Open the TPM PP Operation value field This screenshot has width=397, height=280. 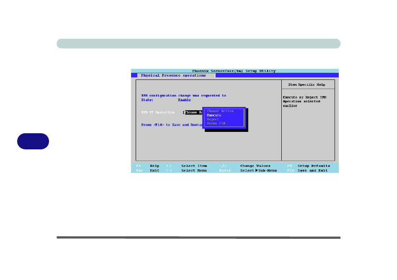[x=193, y=112]
